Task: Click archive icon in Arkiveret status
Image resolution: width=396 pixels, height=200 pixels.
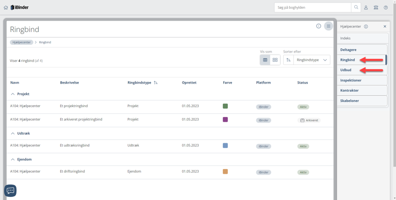Action: click(302, 121)
